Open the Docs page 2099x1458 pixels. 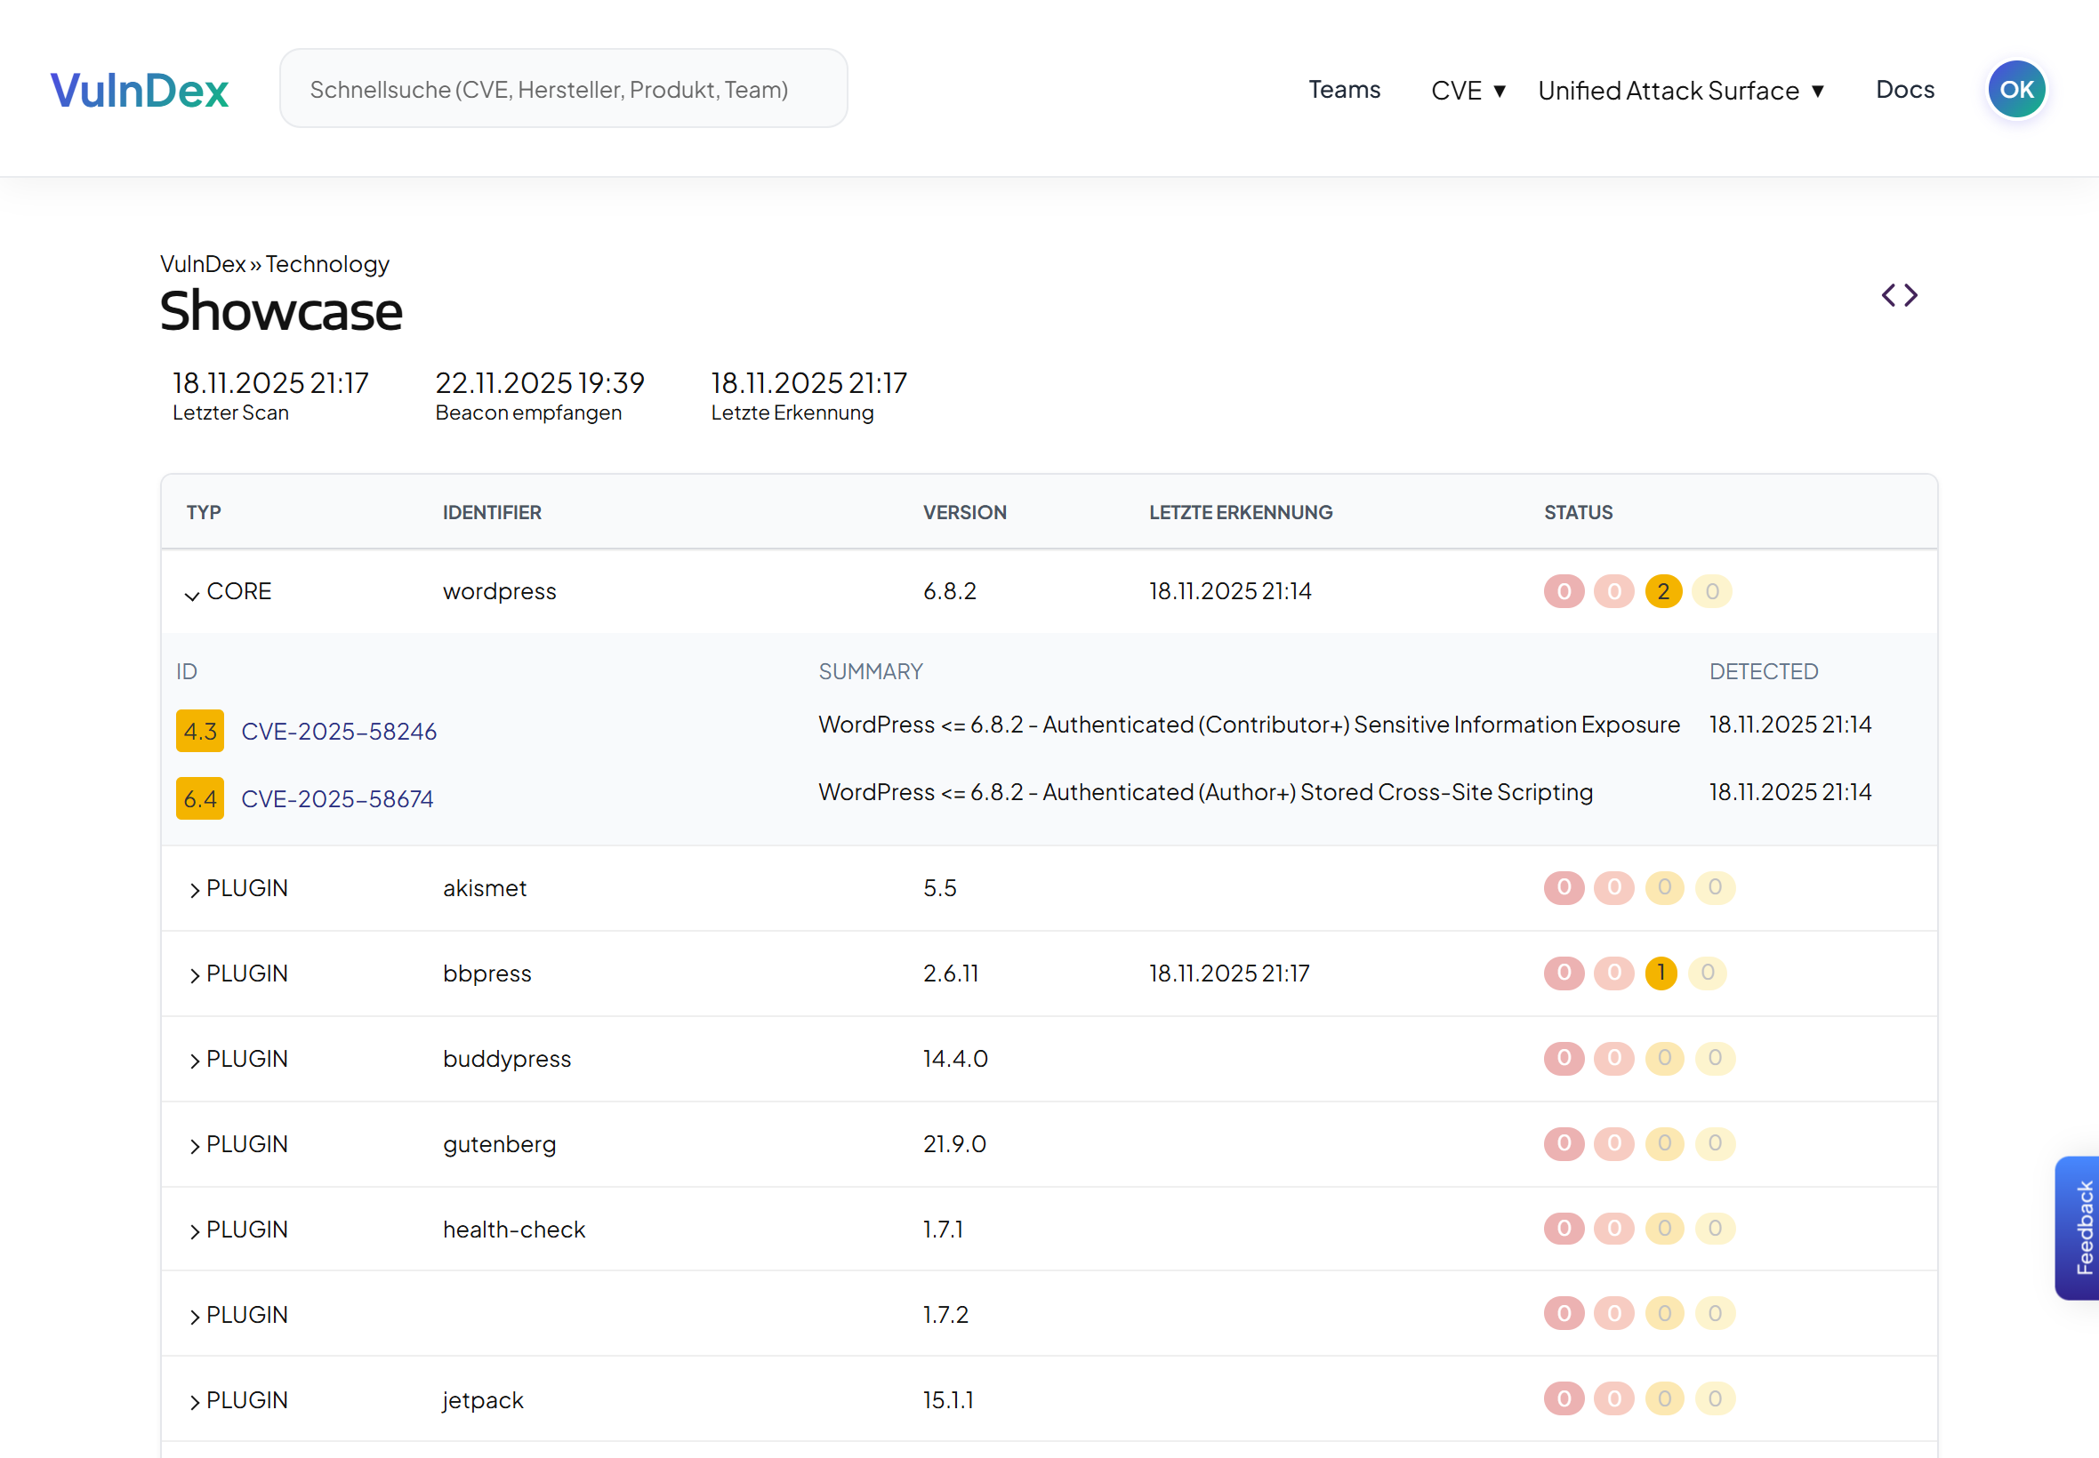click(x=1904, y=90)
